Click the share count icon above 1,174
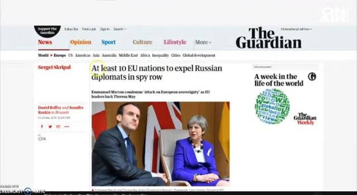Viewport: 357px width, 195px height. pos(40,135)
